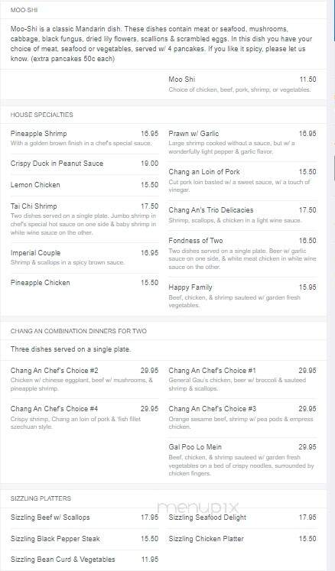The image size is (335, 571).
Task: Select Prawn w/ Garlic
Action: click(242, 142)
